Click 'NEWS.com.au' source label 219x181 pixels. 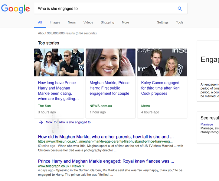(101, 106)
